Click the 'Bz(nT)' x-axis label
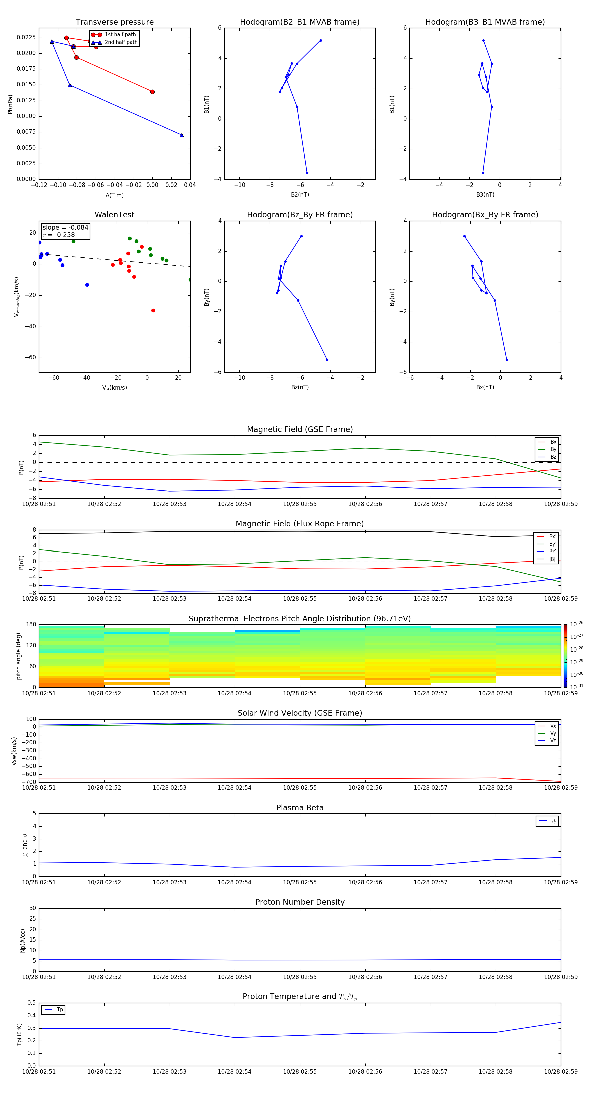Viewport: 600px width, 1101px height. click(300, 387)
